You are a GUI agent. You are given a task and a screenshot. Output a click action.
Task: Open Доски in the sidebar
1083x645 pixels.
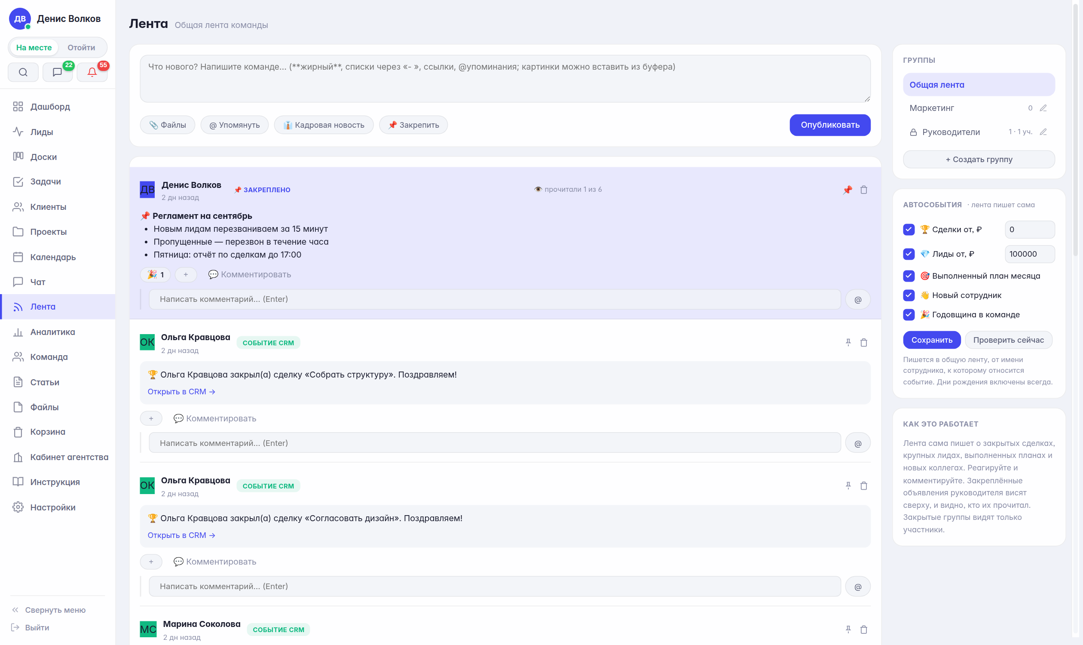coord(58,157)
